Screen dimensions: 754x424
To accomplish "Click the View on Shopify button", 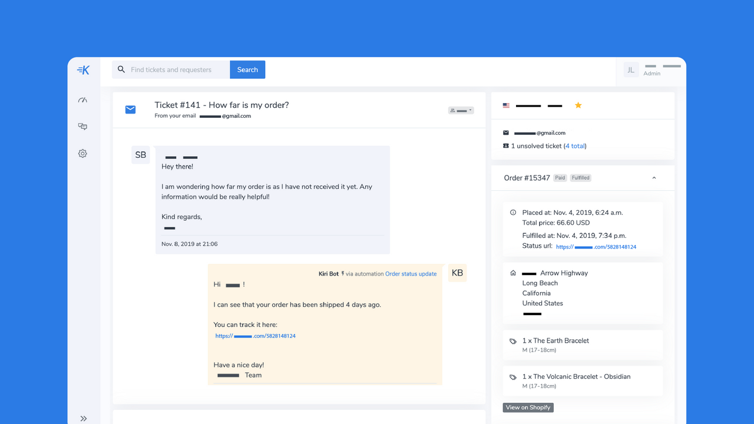I will point(528,407).
